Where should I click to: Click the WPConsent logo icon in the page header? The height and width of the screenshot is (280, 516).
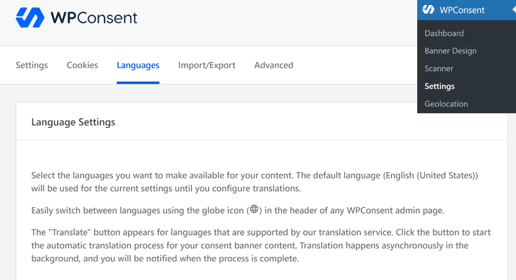[x=30, y=18]
